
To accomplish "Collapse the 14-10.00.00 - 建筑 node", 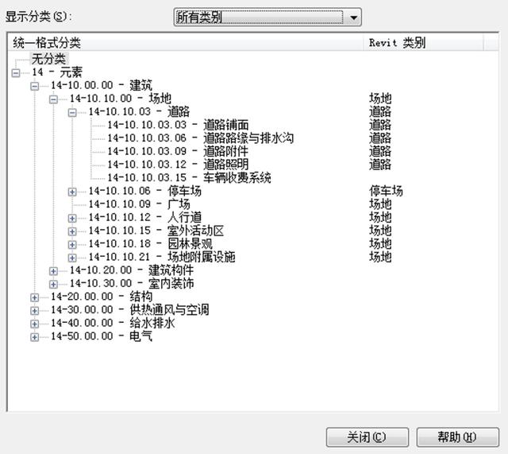I will pyautogui.click(x=34, y=87).
